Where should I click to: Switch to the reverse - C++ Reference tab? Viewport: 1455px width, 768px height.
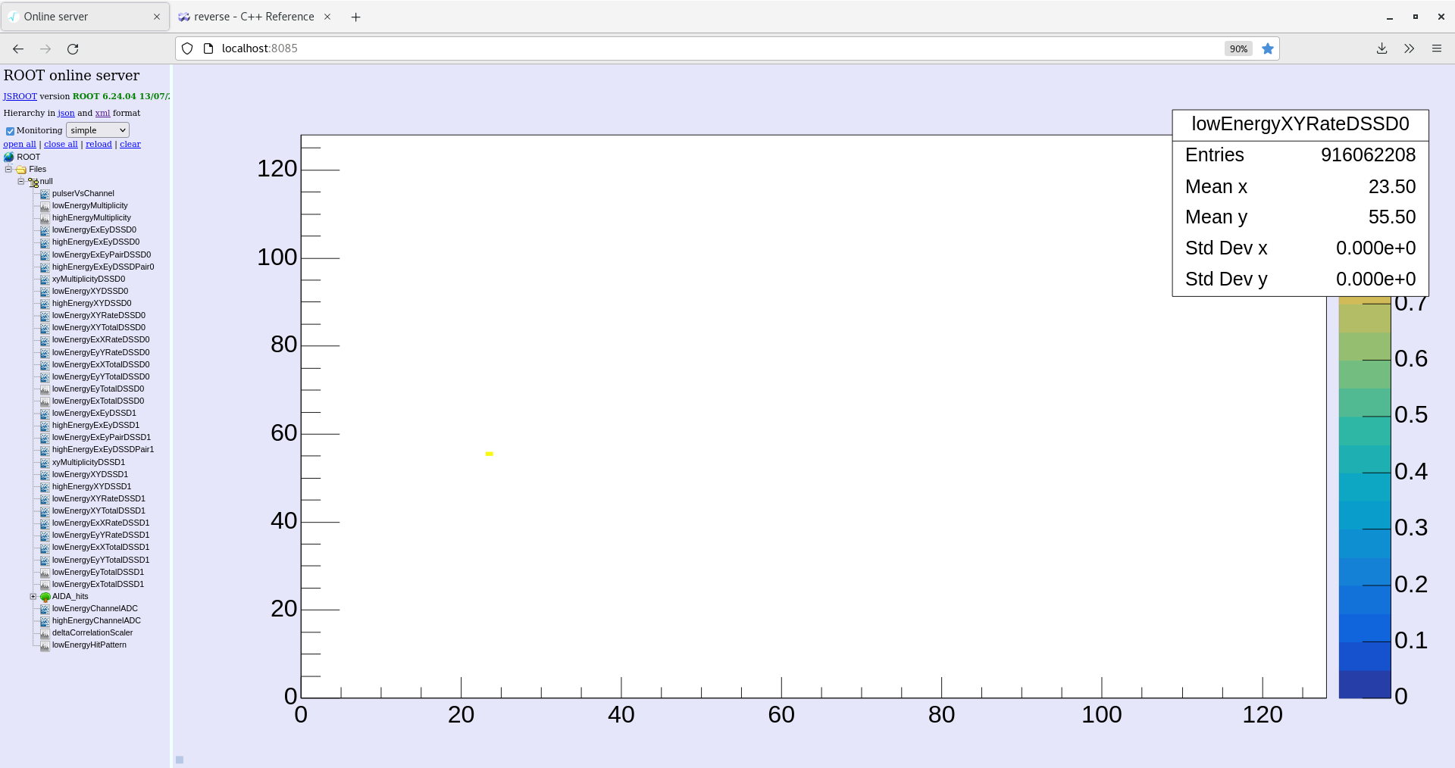(x=255, y=17)
